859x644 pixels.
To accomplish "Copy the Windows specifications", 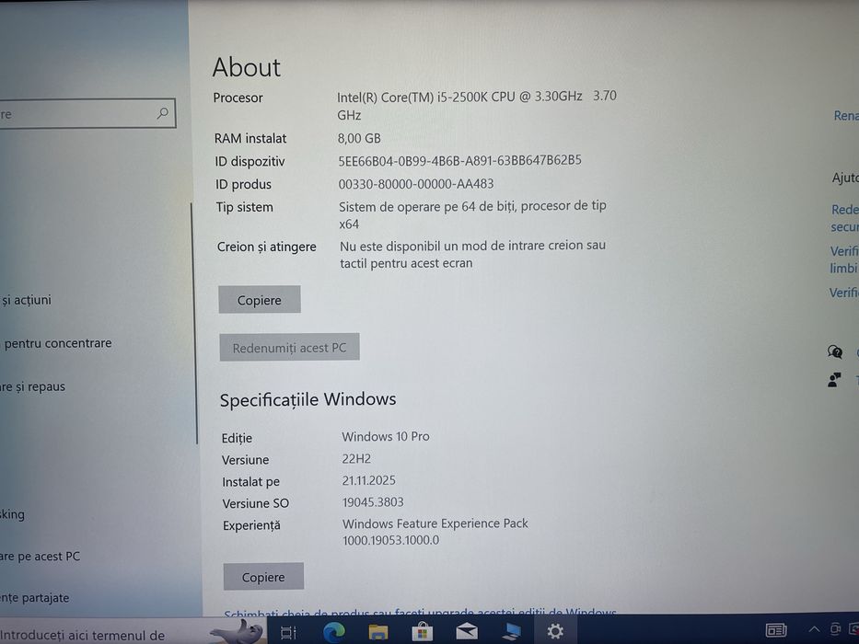I will 263,577.
